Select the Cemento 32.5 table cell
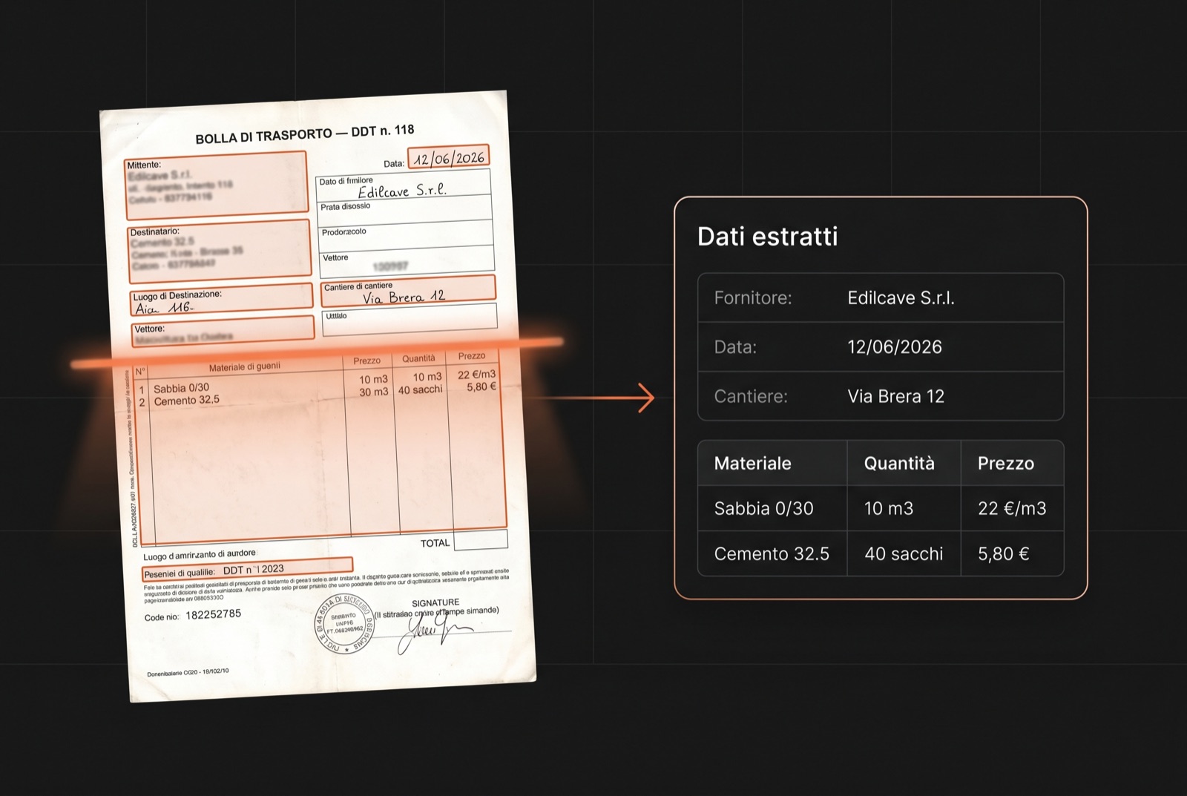 pyautogui.click(x=772, y=554)
